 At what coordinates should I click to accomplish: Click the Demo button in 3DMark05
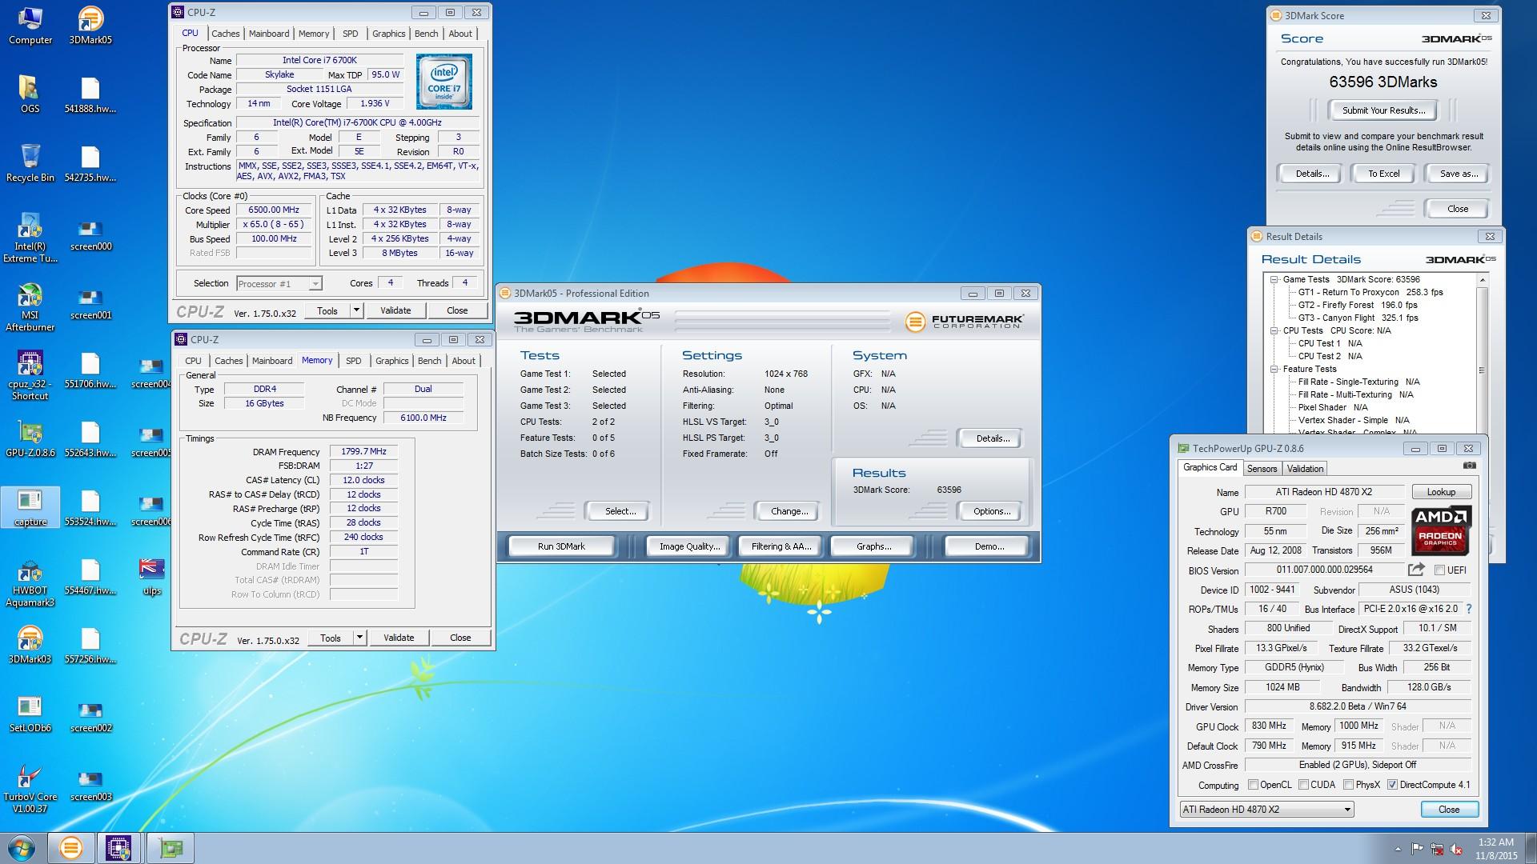pyautogui.click(x=989, y=546)
